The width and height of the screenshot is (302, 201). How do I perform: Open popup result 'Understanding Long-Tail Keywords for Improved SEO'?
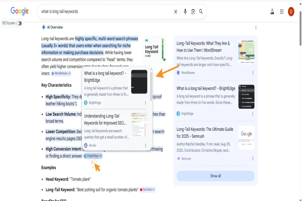[x=105, y=119]
